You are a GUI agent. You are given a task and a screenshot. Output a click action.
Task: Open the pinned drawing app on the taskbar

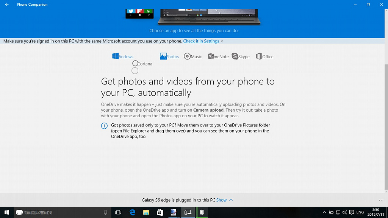click(x=174, y=212)
